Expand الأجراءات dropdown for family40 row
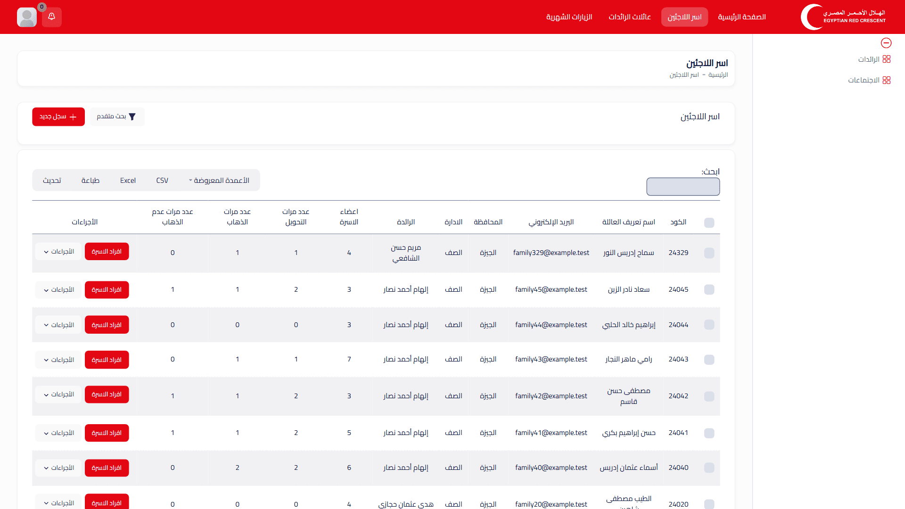 point(59,468)
